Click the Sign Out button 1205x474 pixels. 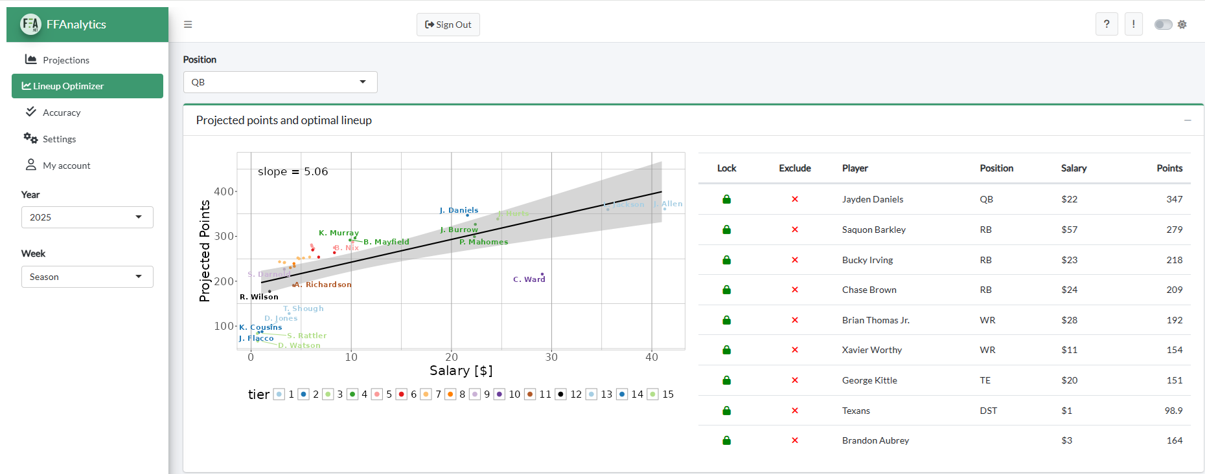click(448, 25)
